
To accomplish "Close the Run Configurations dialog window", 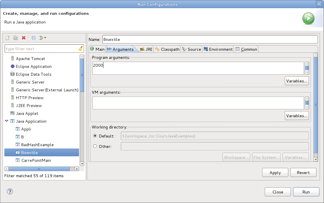I will [x=319, y=4].
